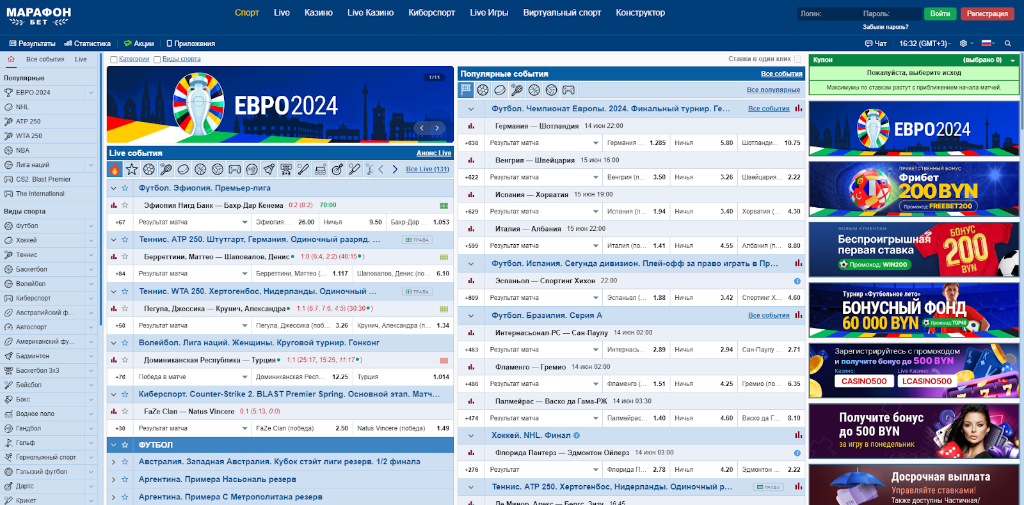Open the Результаты menu item

tap(32, 43)
